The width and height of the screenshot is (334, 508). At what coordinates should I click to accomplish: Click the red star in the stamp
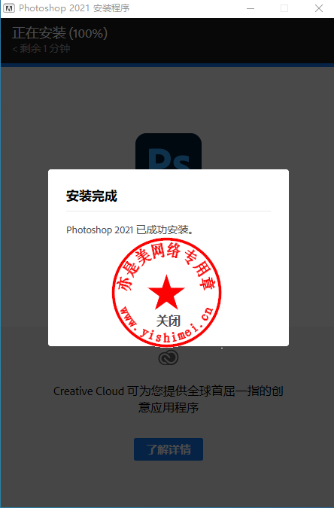click(166, 292)
